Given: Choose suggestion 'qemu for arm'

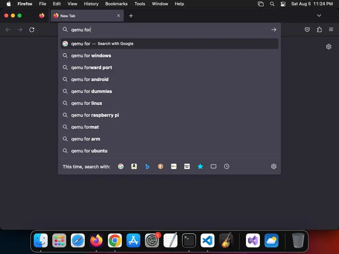Looking at the screenshot, I should [x=169, y=139].
